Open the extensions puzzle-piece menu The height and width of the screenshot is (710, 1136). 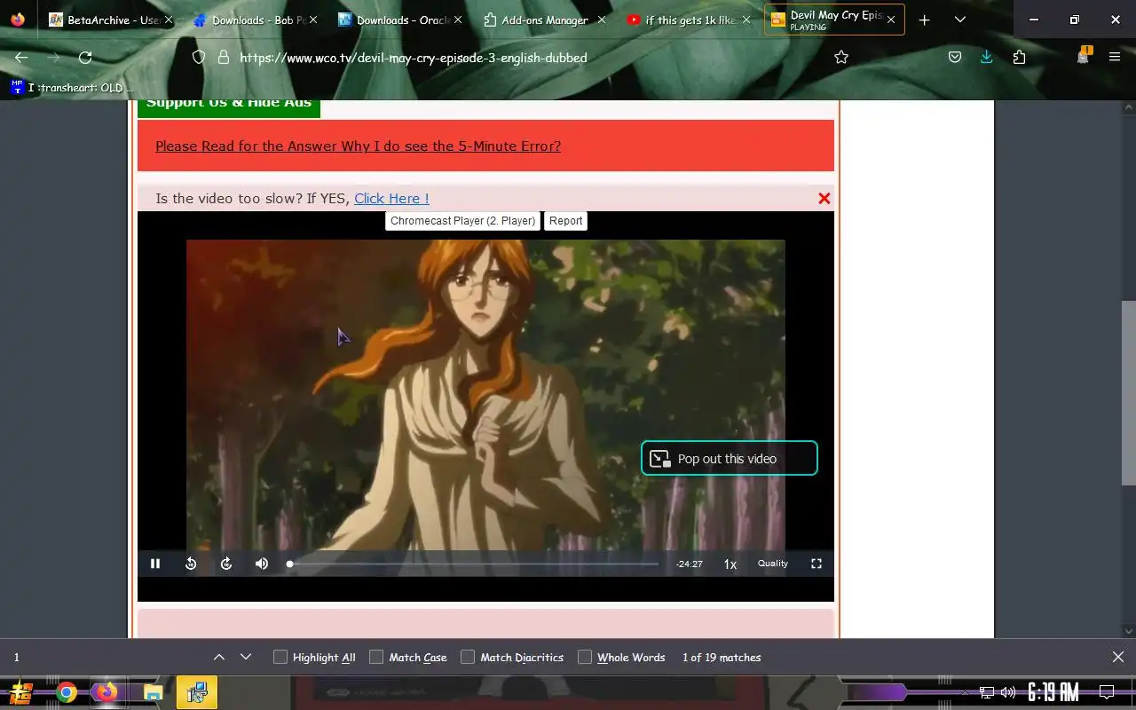click(x=1019, y=57)
